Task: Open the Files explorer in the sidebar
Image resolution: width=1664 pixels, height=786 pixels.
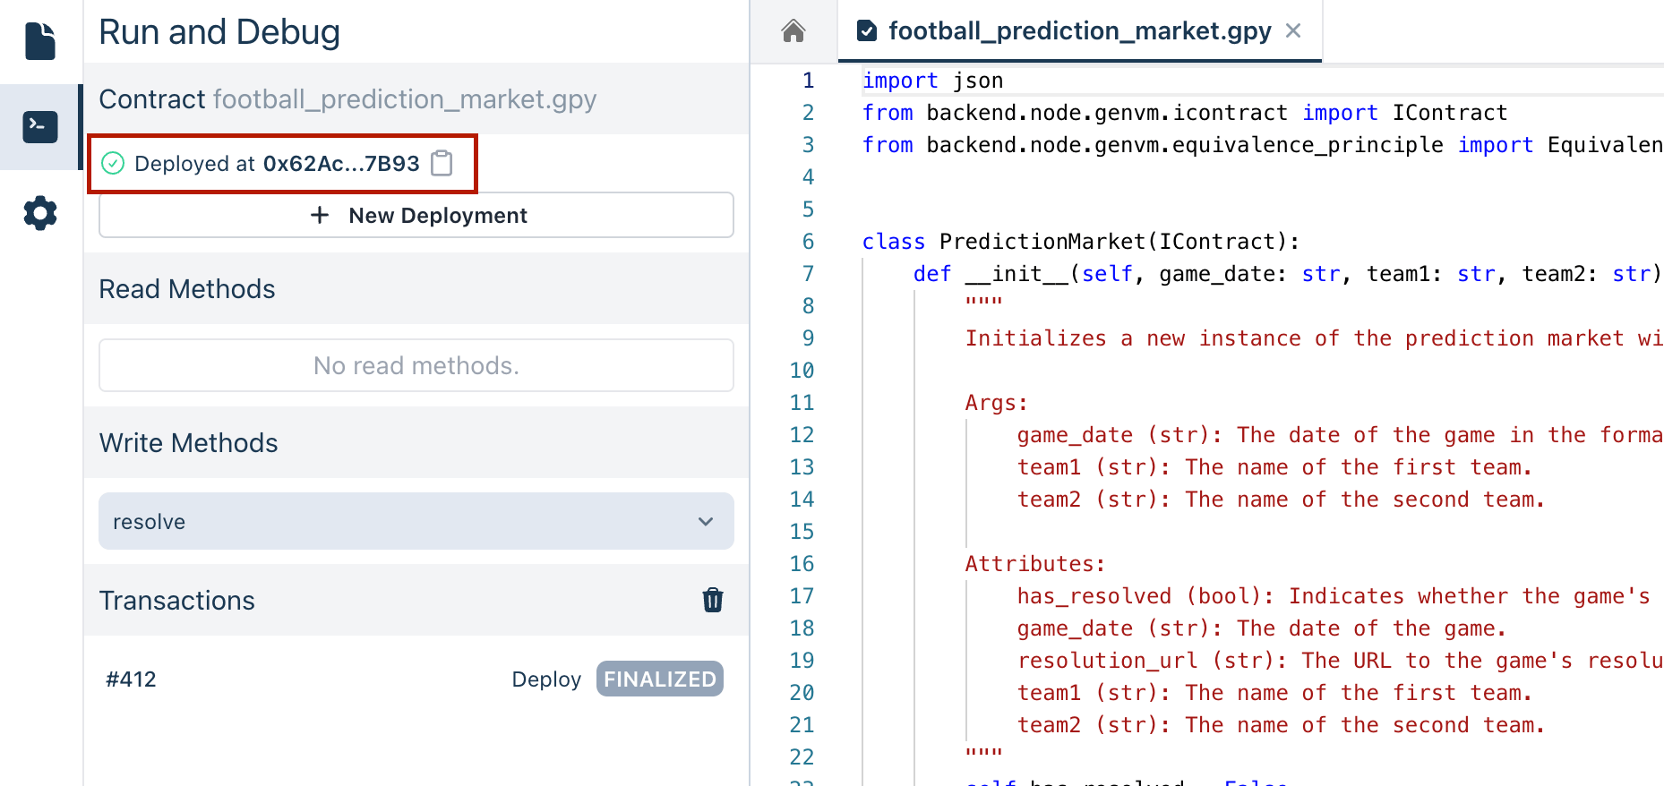Action: pos(40,41)
